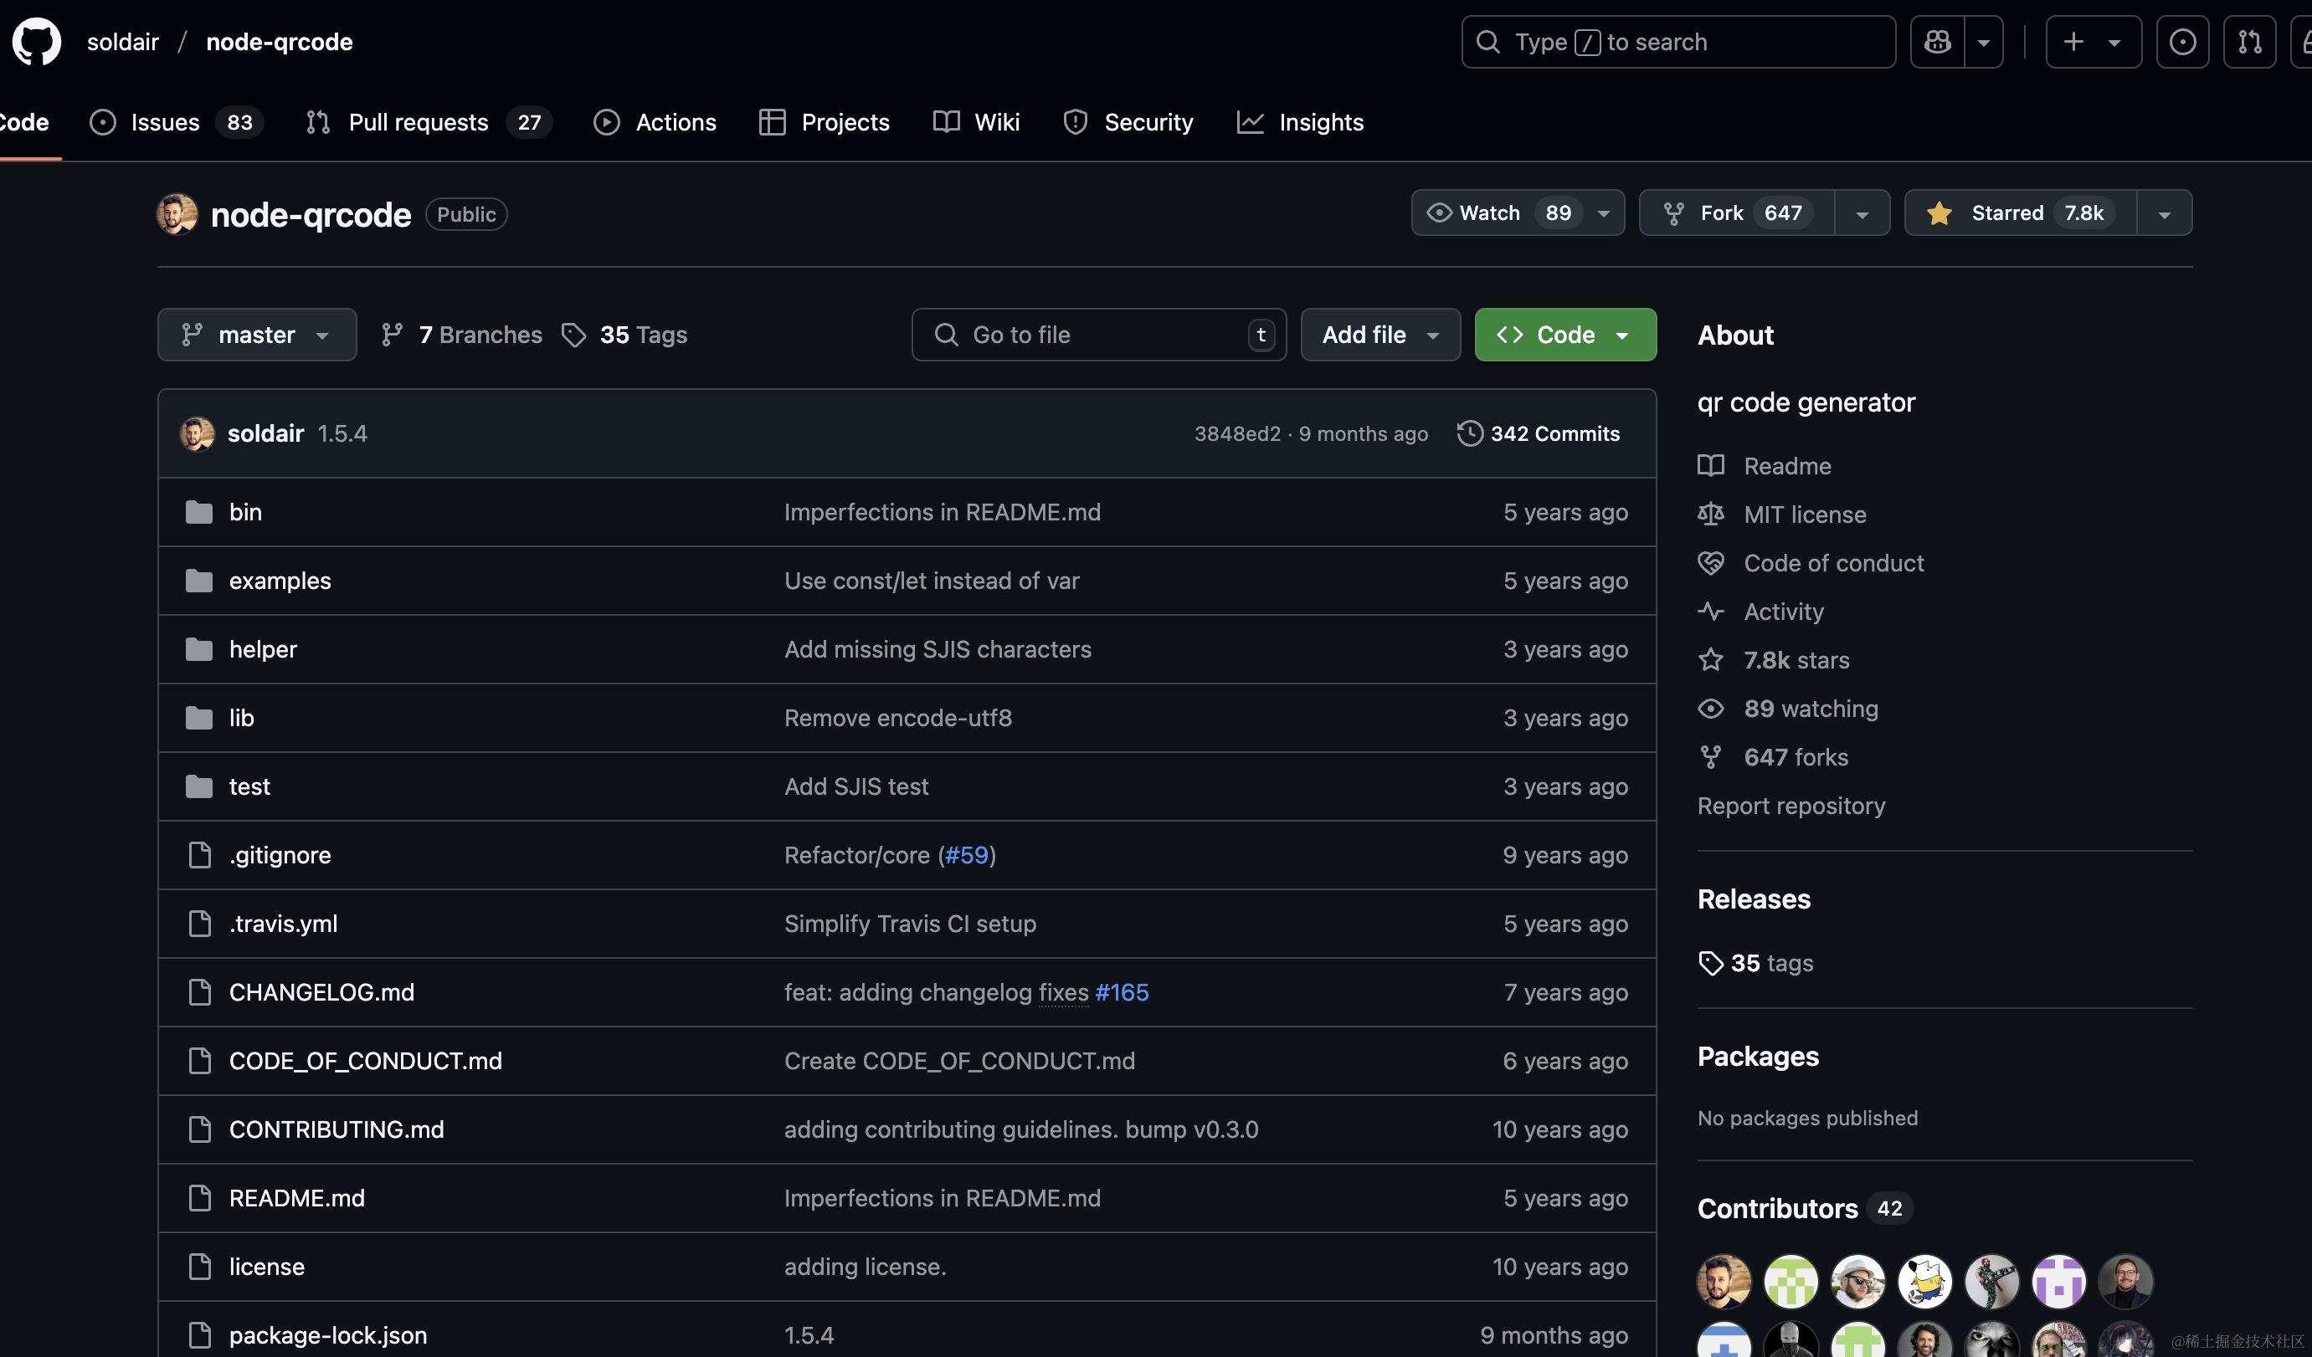Expand the master branch dropdown
The width and height of the screenshot is (2312, 1357).
tap(257, 335)
